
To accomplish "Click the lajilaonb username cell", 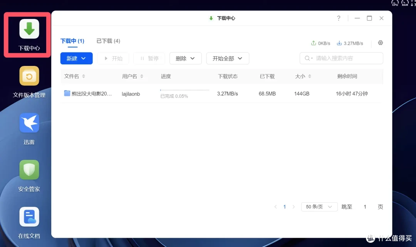I will [x=131, y=94].
